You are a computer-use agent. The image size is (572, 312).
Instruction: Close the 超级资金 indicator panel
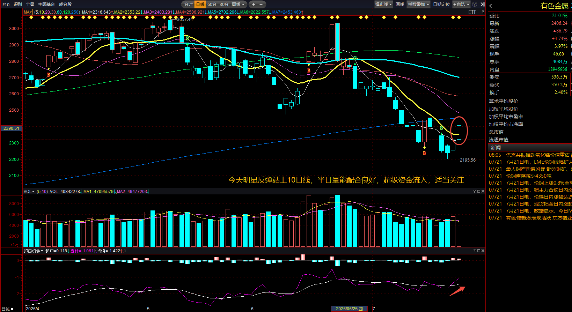(x=483, y=251)
